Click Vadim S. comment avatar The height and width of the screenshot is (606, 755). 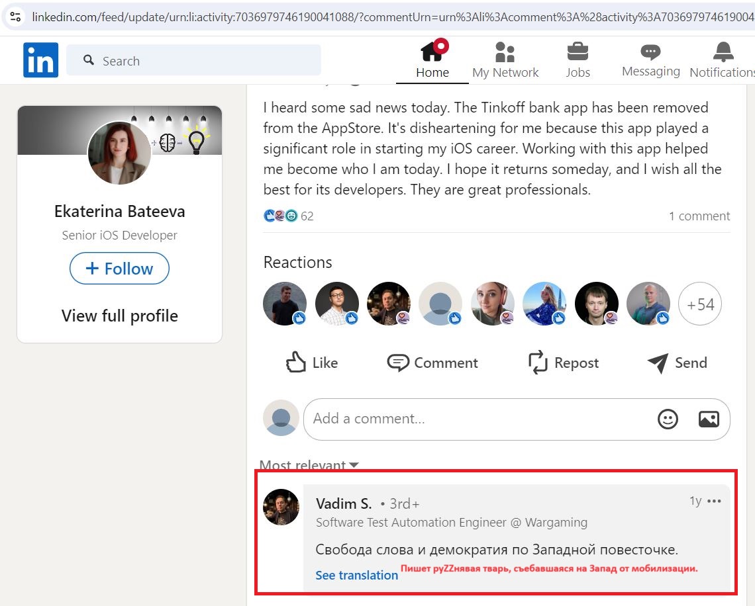click(281, 507)
